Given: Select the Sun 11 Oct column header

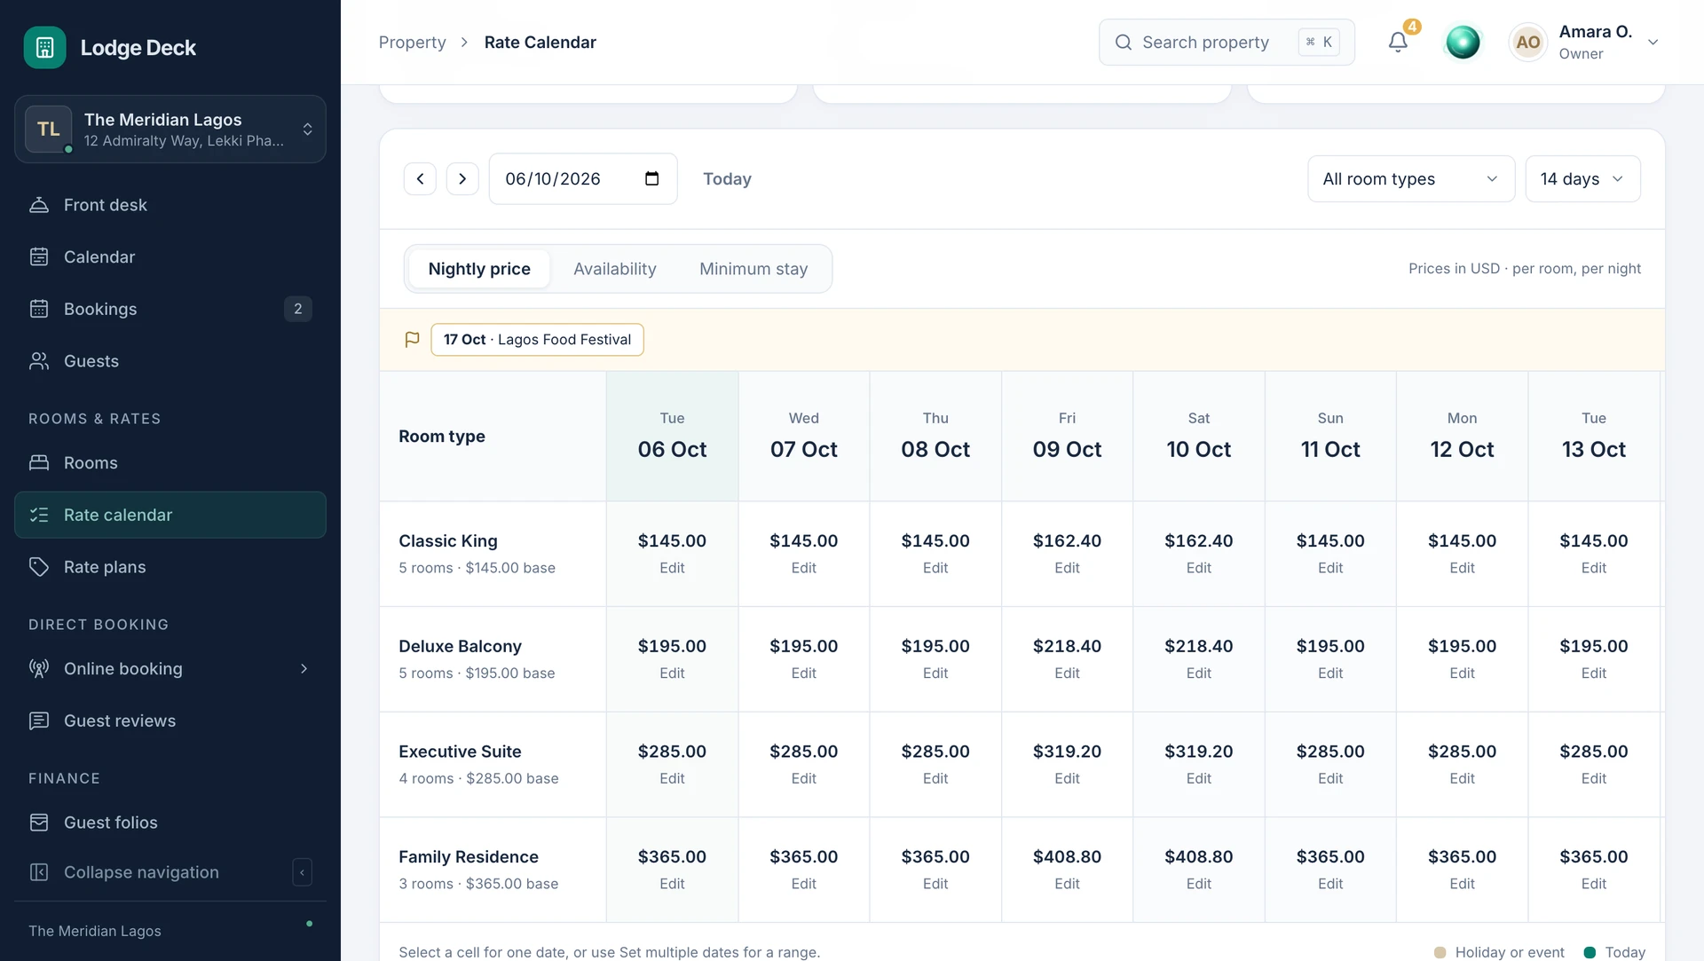Looking at the screenshot, I should pyautogui.click(x=1329, y=437).
